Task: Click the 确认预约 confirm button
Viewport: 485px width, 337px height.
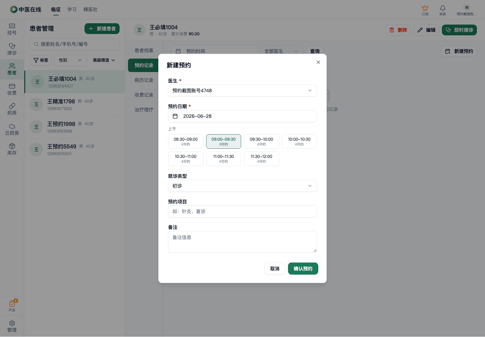Action: 303,269
